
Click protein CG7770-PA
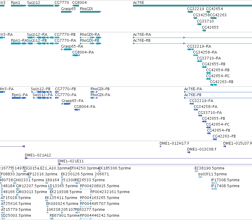click(x=66, y=95)
